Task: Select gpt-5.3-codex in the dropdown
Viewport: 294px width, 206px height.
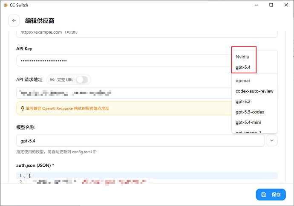Action: (x=254, y=112)
